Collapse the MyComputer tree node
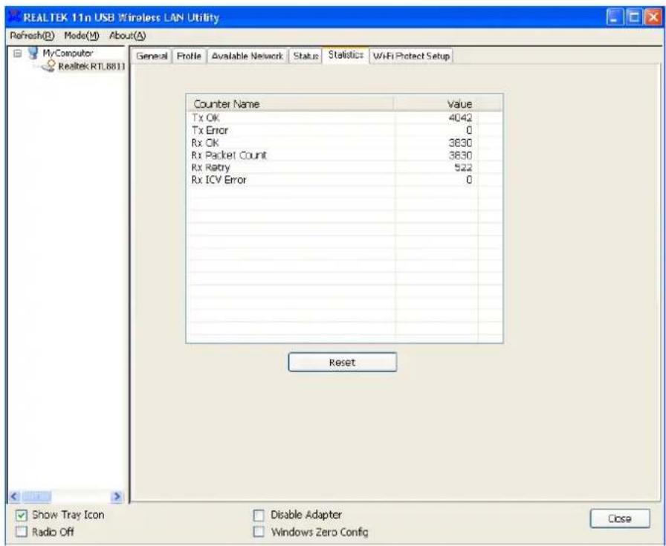The height and width of the screenshot is (546, 666). coord(17,53)
